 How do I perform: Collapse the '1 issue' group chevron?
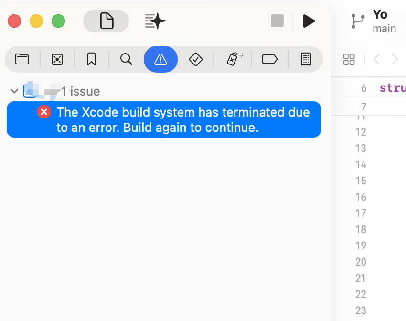pyautogui.click(x=14, y=91)
